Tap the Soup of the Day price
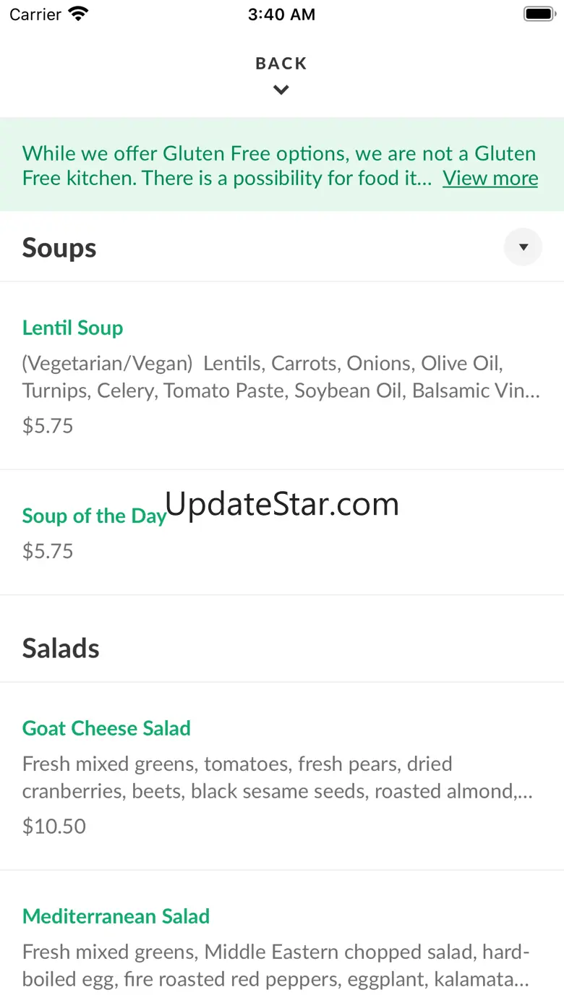564x1003 pixels. pyautogui.click(x=48, y=551)
